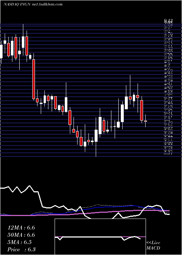The width and height of the screenshot is (182, 255).
Task: Click the 12MA : 6.6 label
Action: coord(21,228)
